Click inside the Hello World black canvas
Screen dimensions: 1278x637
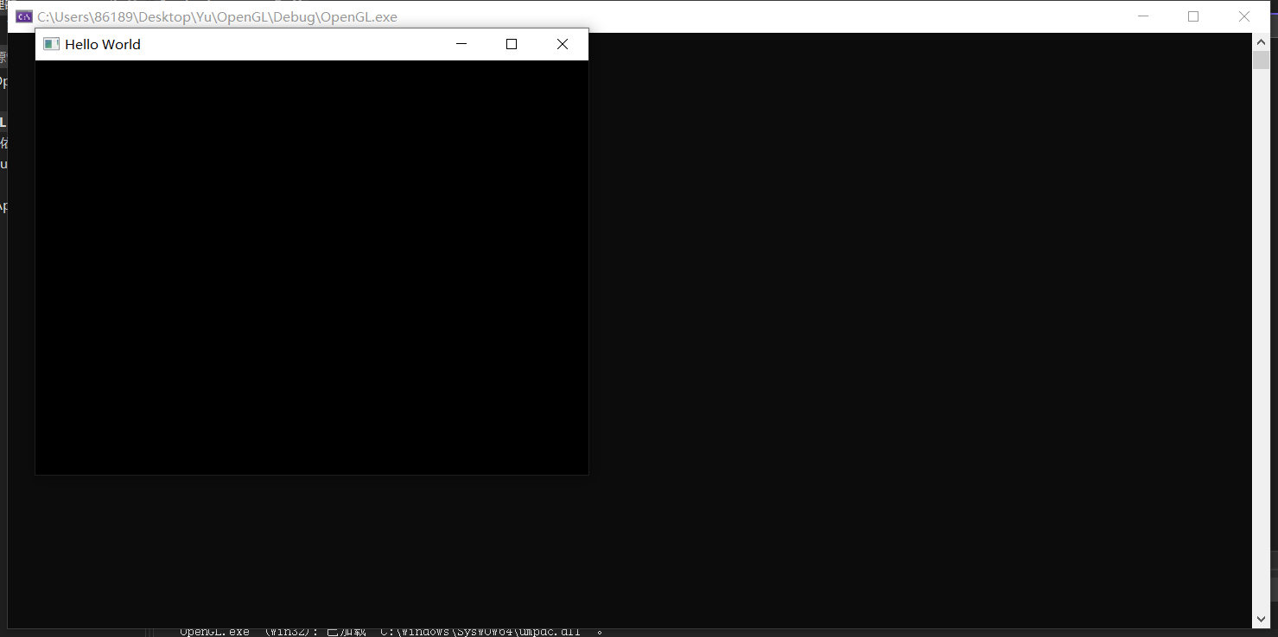pyautogui.click(x=311, y=268)
